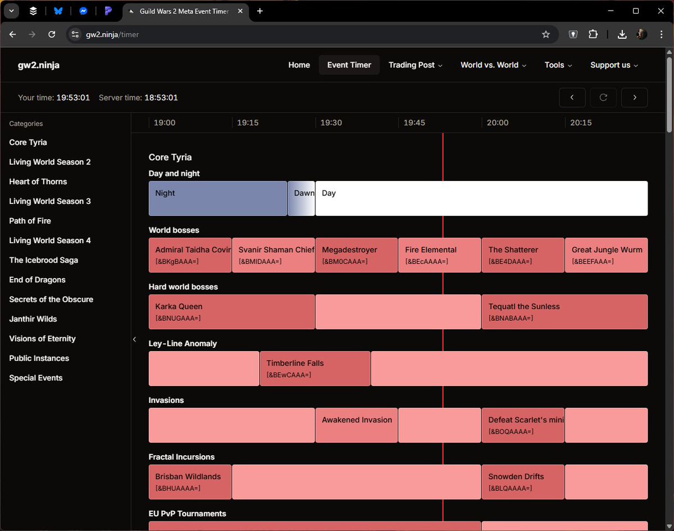Open a new browser tab
The image size is (674, 531).
(x=260, y=11)
